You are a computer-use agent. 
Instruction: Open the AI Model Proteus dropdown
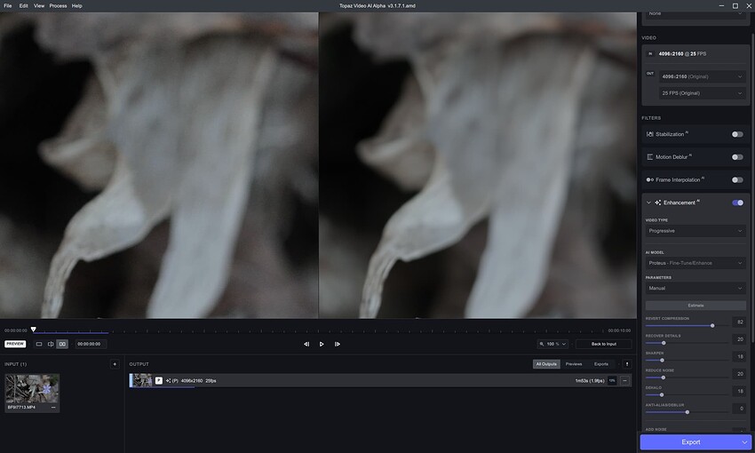pos(695,263)
